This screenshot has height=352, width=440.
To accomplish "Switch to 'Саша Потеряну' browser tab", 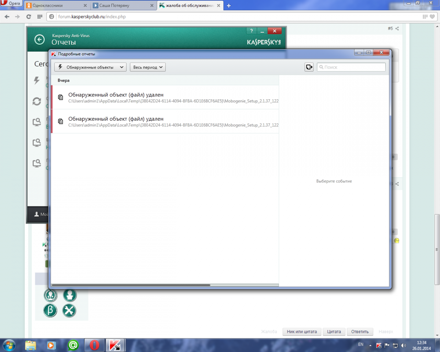I will tap(123, 5).
